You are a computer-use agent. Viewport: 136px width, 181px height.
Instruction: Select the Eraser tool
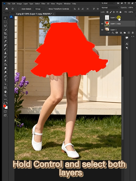[5, 61]
